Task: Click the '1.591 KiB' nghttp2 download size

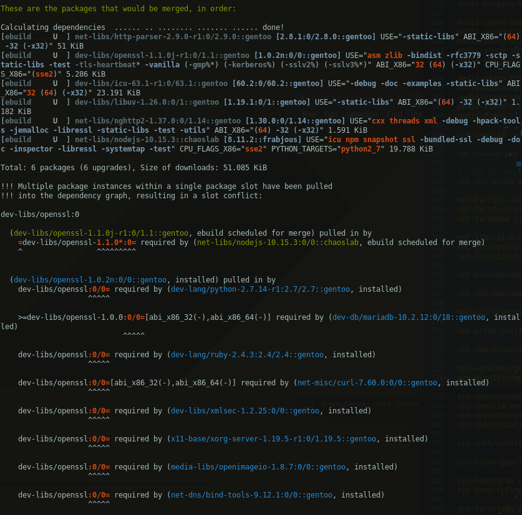Action: coord(347,130)
